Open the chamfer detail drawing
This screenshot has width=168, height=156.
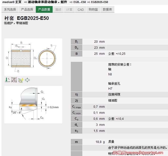click(33, 105)
